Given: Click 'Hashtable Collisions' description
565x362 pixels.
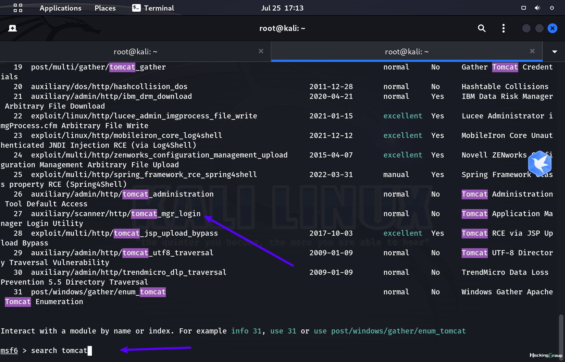Looking at the screenshot, I should tap(505, 87).
